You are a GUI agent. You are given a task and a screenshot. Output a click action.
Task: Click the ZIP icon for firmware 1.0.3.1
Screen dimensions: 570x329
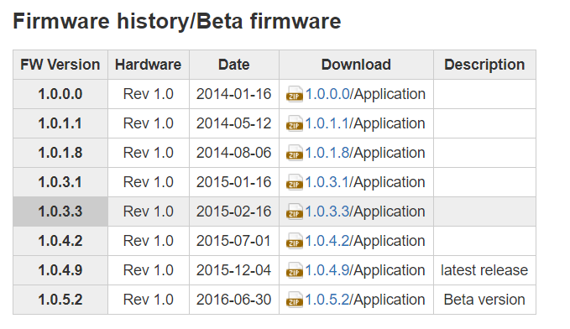point(295,182)
